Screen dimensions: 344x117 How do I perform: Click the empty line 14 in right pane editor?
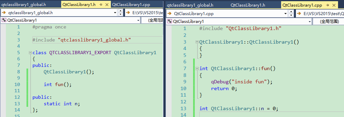(x=272, y=115)
